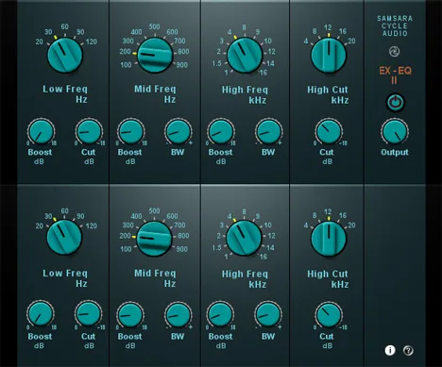Click the bottom row High Freq knob

(244, 238)
